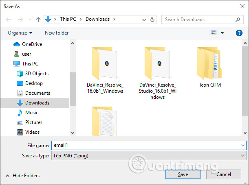Go up one folder level
The height and width of the screenshot is (185, 249).
click(x=38, y=20)
